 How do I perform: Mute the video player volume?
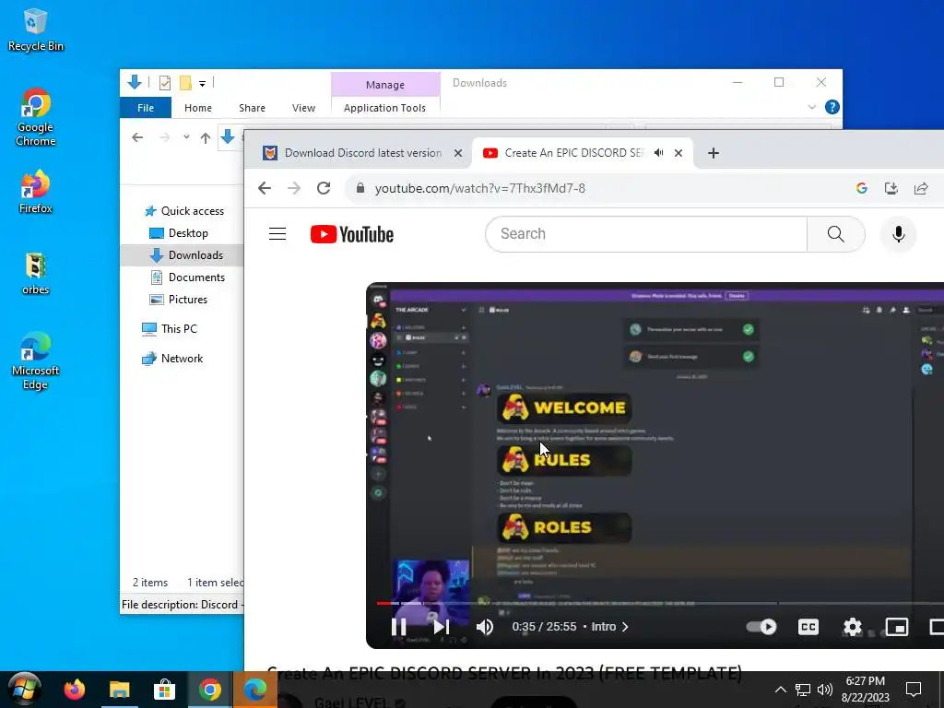pos(485,627)
